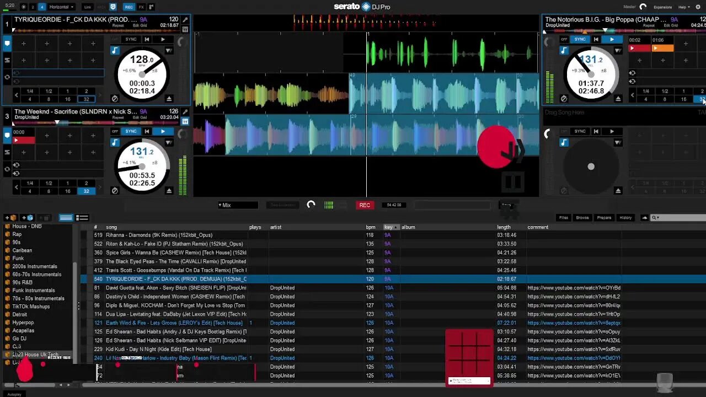
Task: Toggle SYNC on the empty deck
Action: tap(580, 131)
